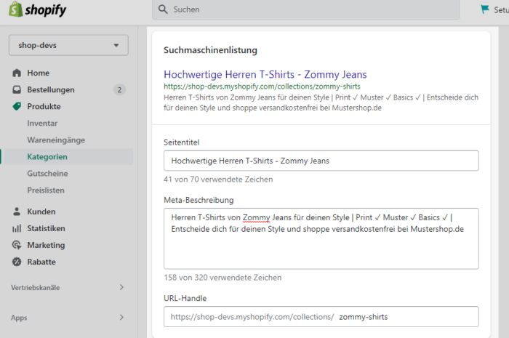
Task: Click the grey preview description text
Action: tap(321, 102)
